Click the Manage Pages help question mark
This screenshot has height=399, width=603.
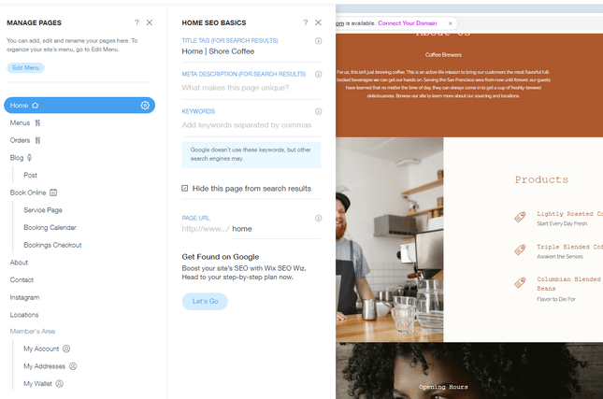pos(136,22)
